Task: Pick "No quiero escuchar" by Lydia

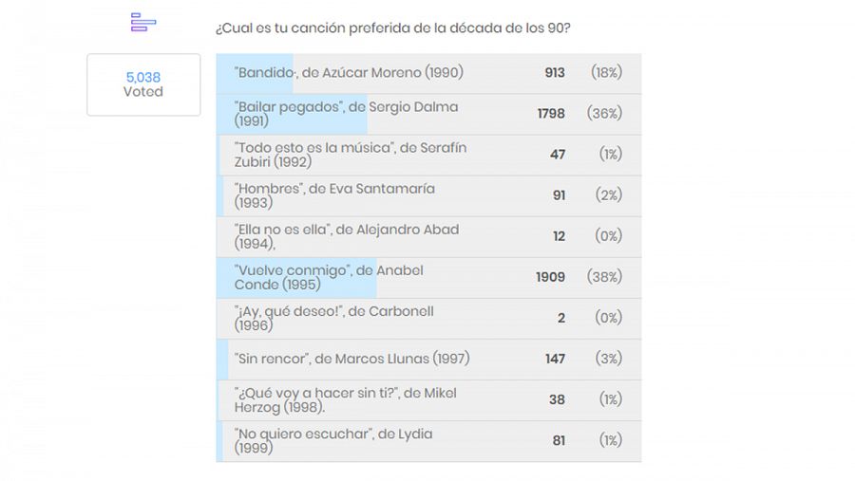Action: (x=333, y=440)
